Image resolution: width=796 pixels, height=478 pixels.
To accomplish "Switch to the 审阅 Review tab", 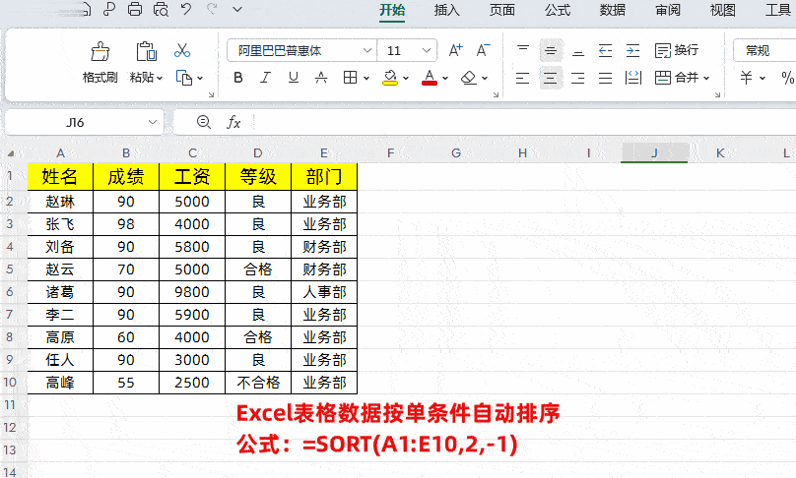I will tap(668, 10).
